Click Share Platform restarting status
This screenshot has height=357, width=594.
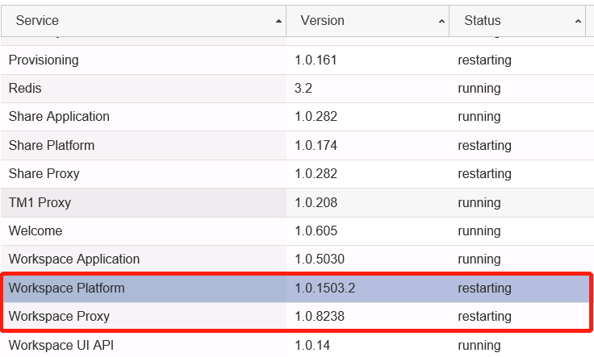click(484, 146)
